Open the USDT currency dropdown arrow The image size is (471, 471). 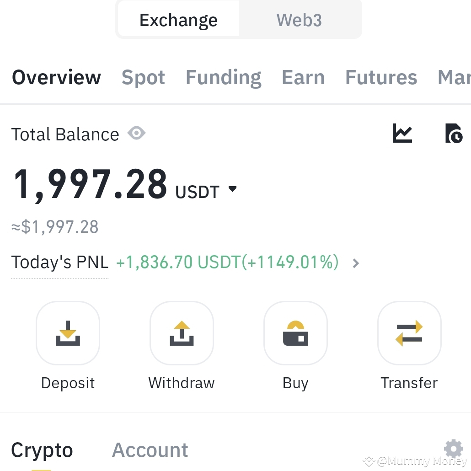232,189
